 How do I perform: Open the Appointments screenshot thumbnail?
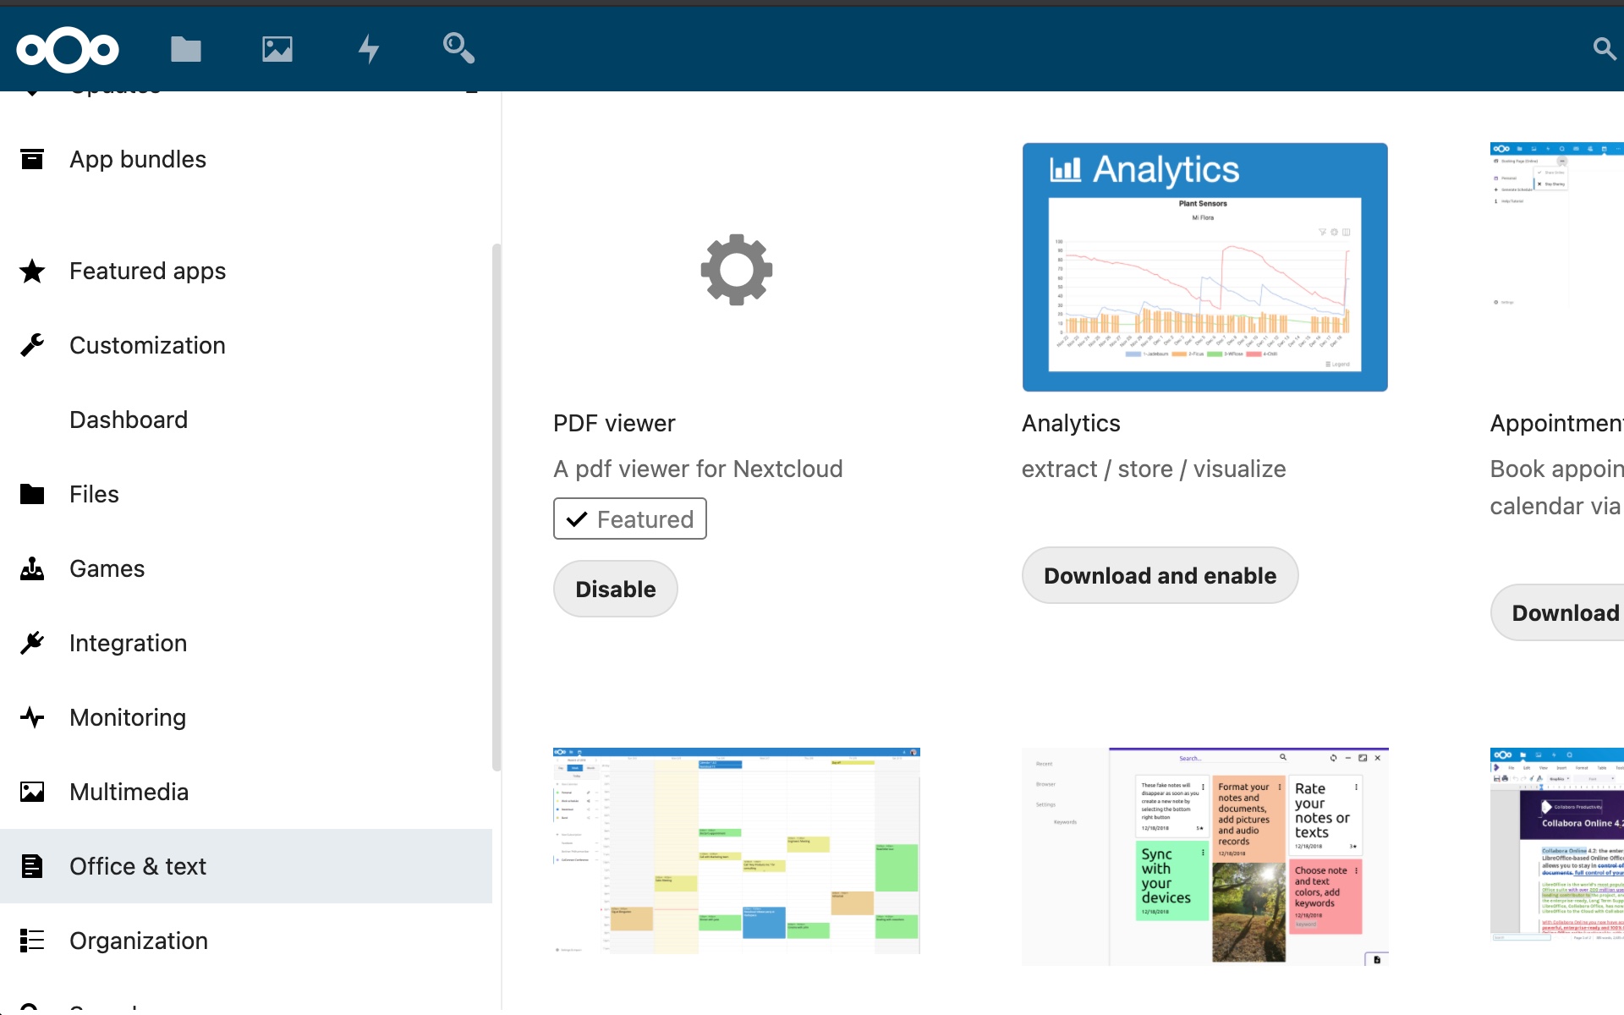(x=1557, y=225)
